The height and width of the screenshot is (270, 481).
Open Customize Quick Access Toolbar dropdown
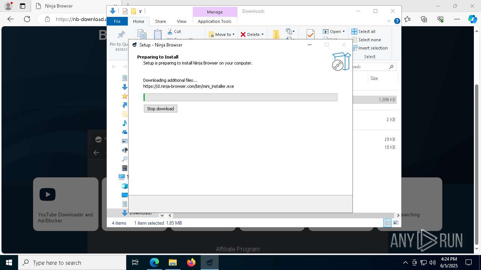140,12
